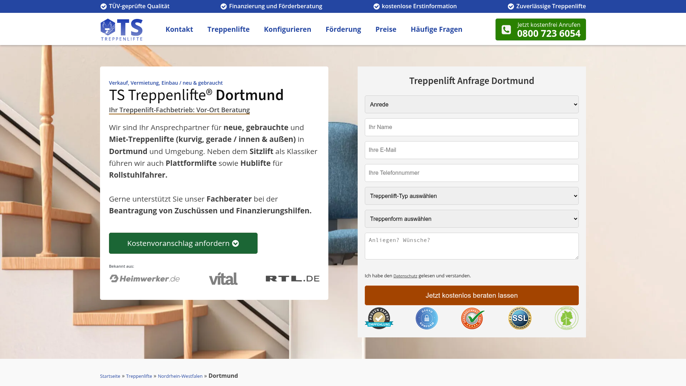Click the Startseite breadcrumb link
The height and width of the screenshot is (386, 686).
point(110,376)
